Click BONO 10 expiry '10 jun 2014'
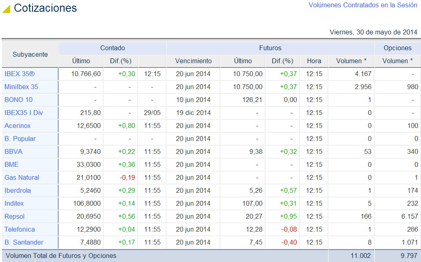 193,100
